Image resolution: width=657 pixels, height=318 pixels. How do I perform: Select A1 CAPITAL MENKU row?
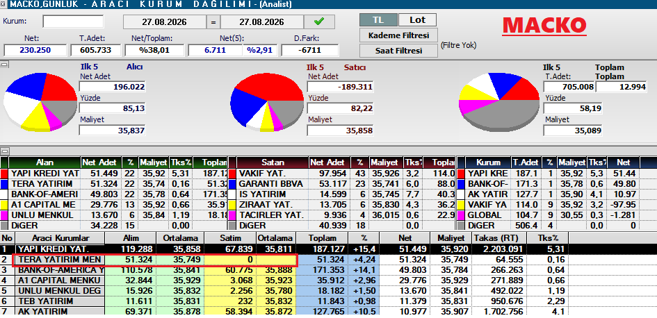coord(328,281)
